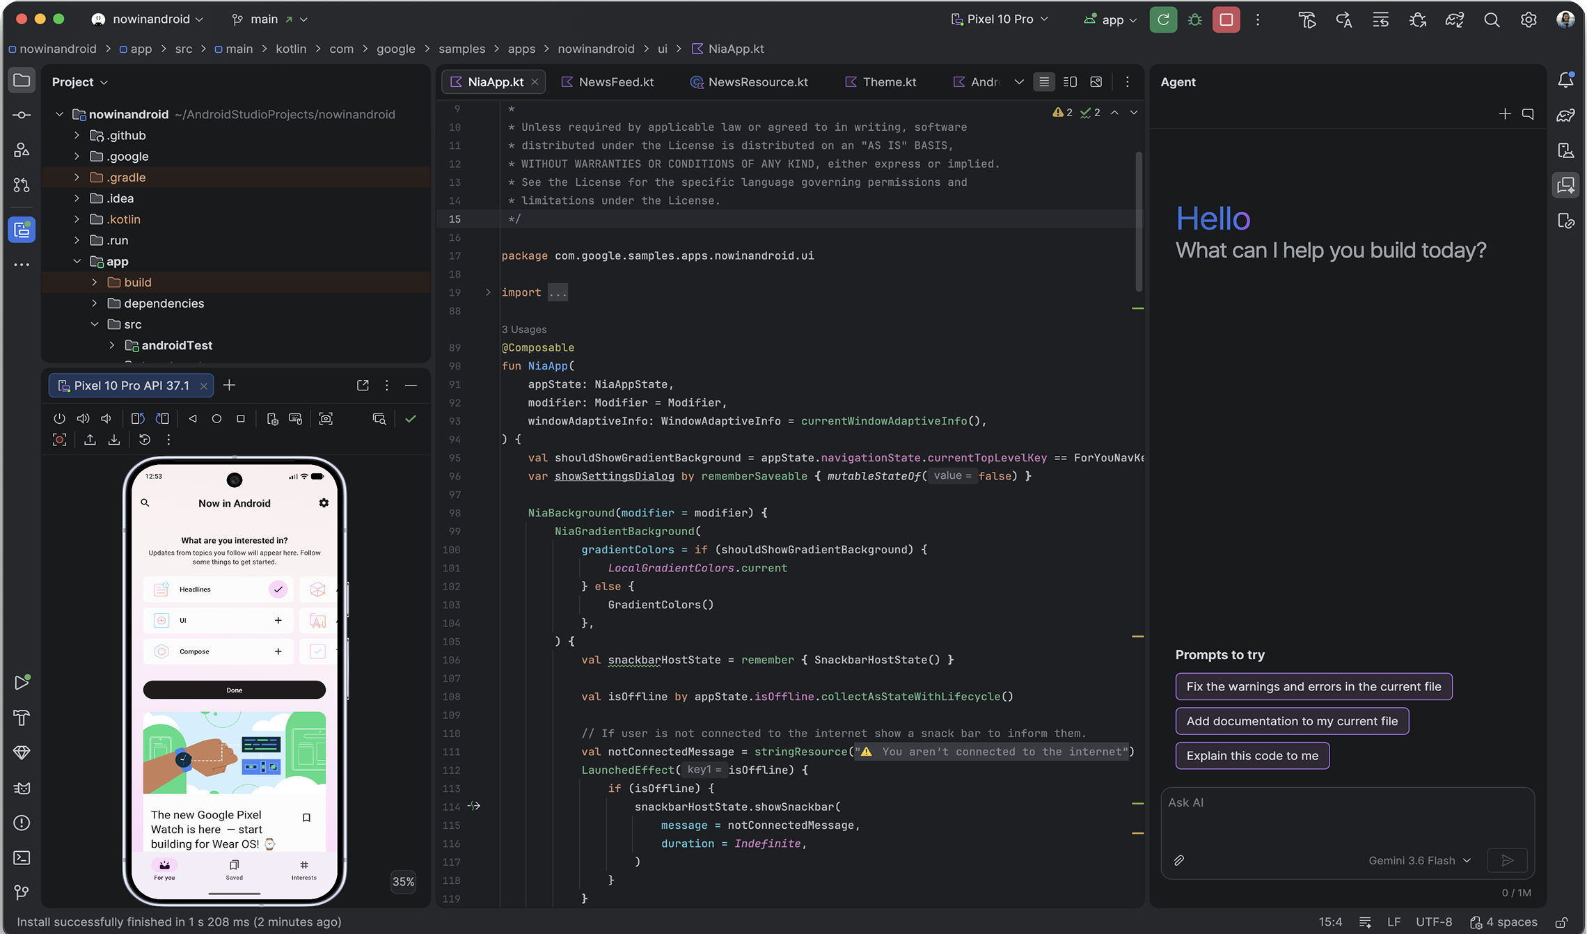
Task: Open the Terminal tool window
Action: pos(22,857)
